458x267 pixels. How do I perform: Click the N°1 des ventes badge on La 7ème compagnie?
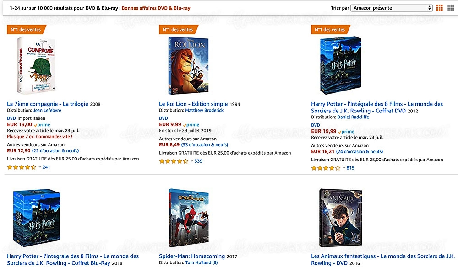[x=27, y=29]
